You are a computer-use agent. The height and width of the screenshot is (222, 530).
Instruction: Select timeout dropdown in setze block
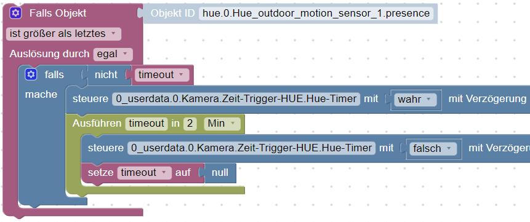(144, 173)
